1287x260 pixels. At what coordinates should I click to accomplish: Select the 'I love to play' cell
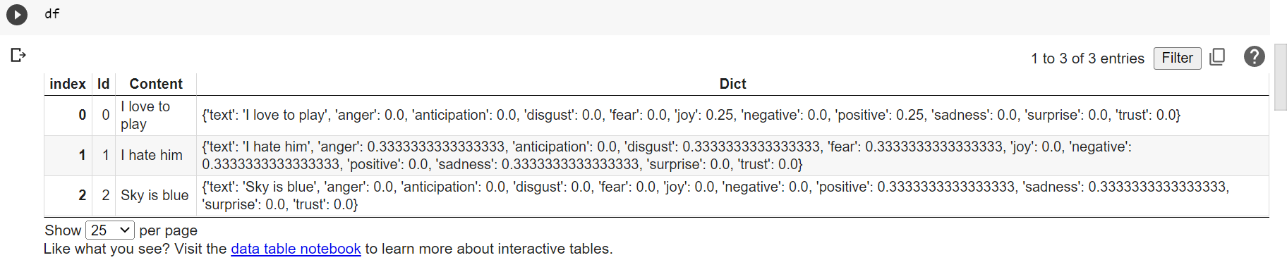coord(156,116)
